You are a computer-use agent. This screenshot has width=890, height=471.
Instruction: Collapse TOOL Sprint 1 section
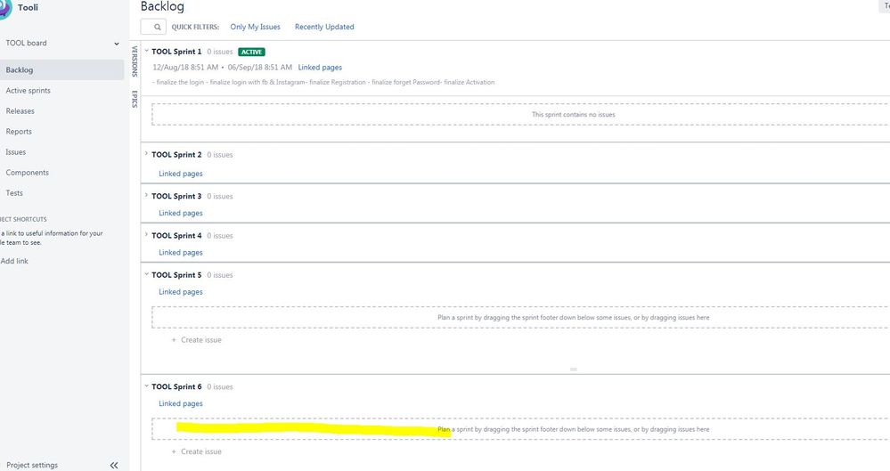pyautogui.click(x=146, y=51)
